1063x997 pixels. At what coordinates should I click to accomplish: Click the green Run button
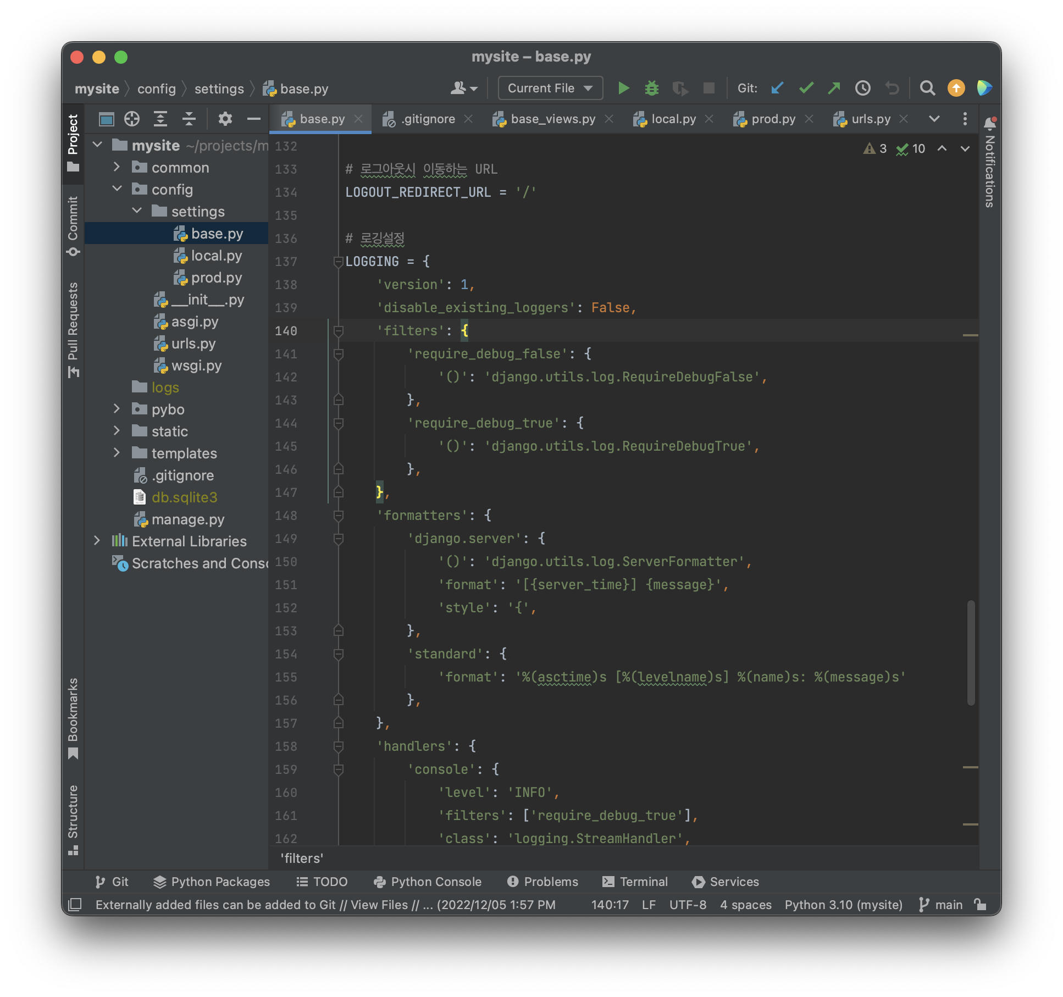623,88
